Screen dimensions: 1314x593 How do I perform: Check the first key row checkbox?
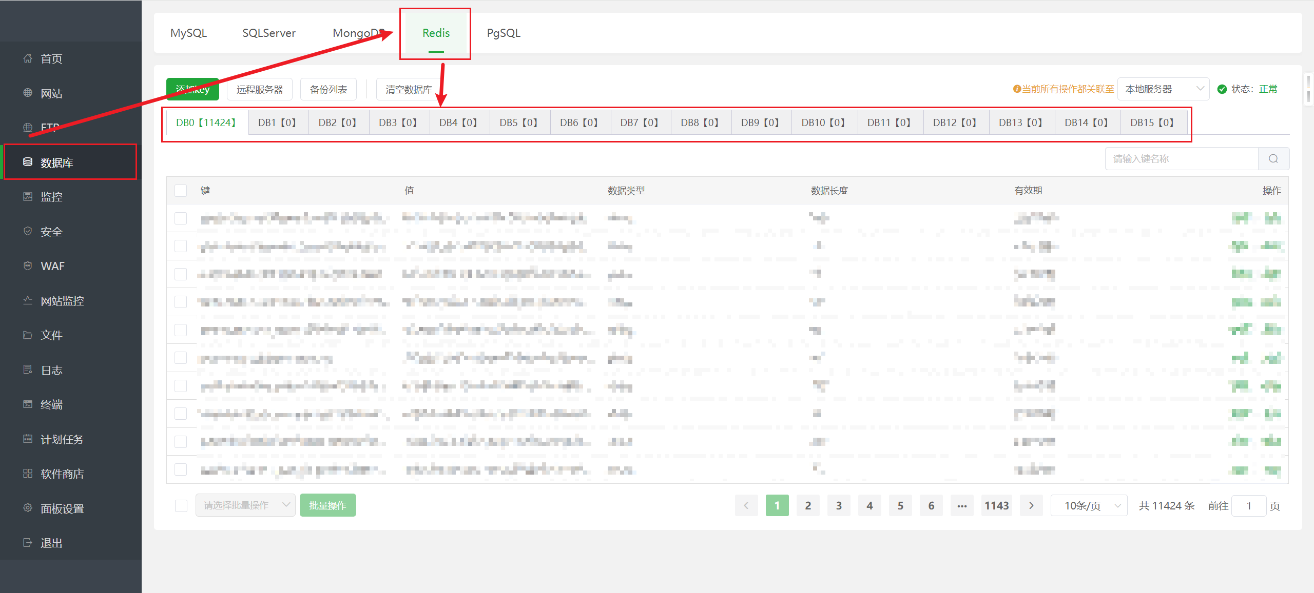click(181, 218)
